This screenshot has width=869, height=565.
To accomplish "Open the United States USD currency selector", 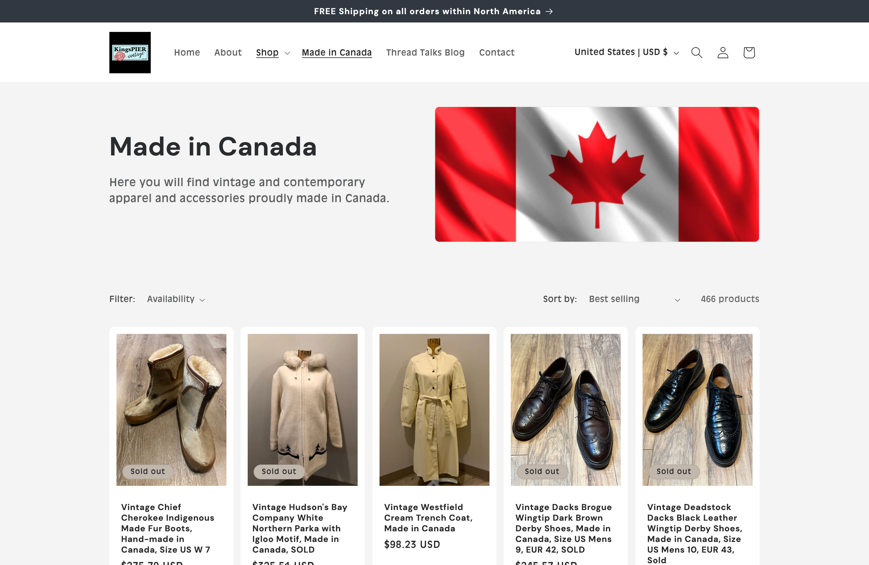I will [627, 52].
